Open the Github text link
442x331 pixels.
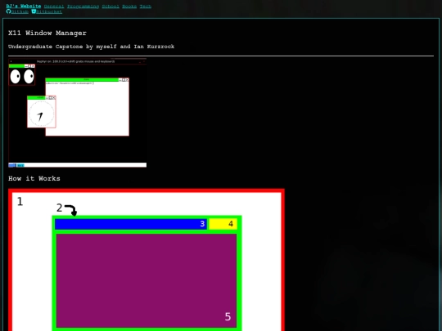pos(20,11)
